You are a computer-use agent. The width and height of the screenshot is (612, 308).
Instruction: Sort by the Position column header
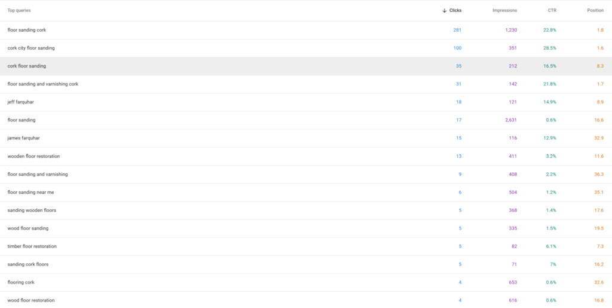point(595,11)
